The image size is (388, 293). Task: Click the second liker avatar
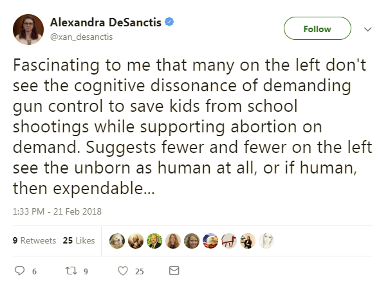pos(136,241)
